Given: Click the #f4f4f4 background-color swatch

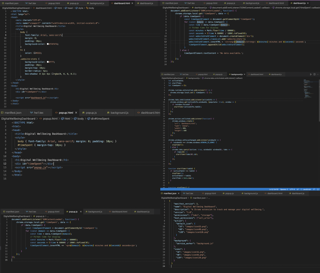Looking at the screenshot, I should [x=48, y=44].
